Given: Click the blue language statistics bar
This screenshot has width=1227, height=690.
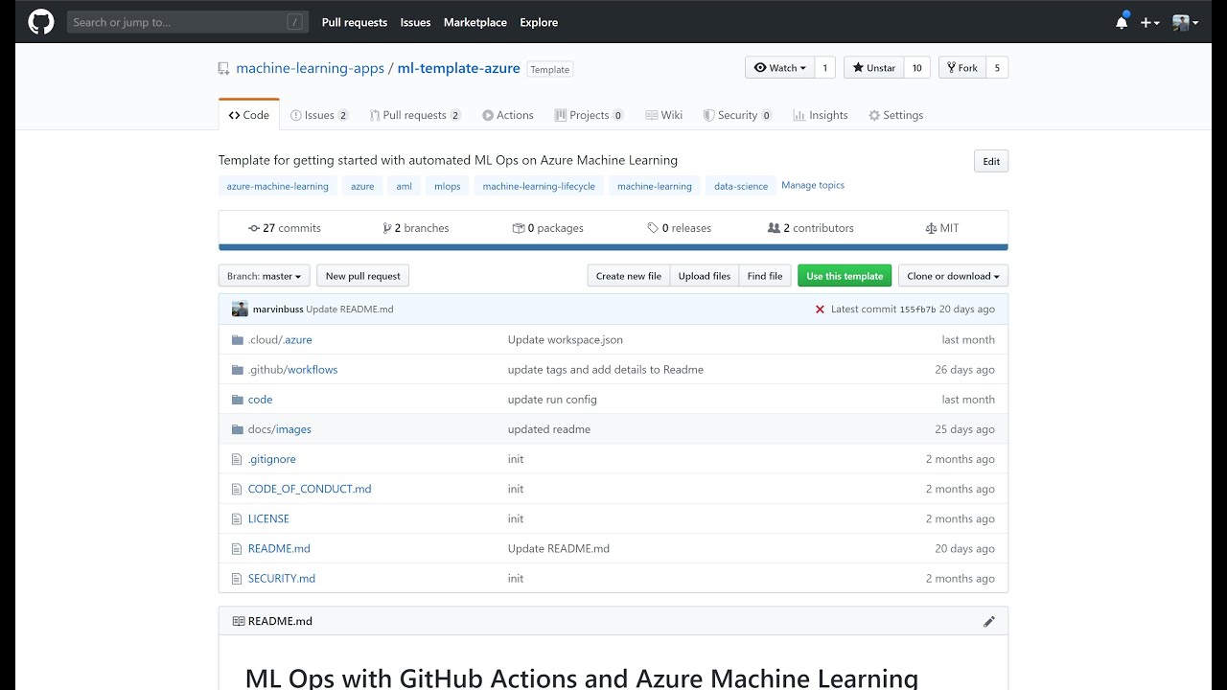Looking at the screenshot, I should tap(613, 245).
